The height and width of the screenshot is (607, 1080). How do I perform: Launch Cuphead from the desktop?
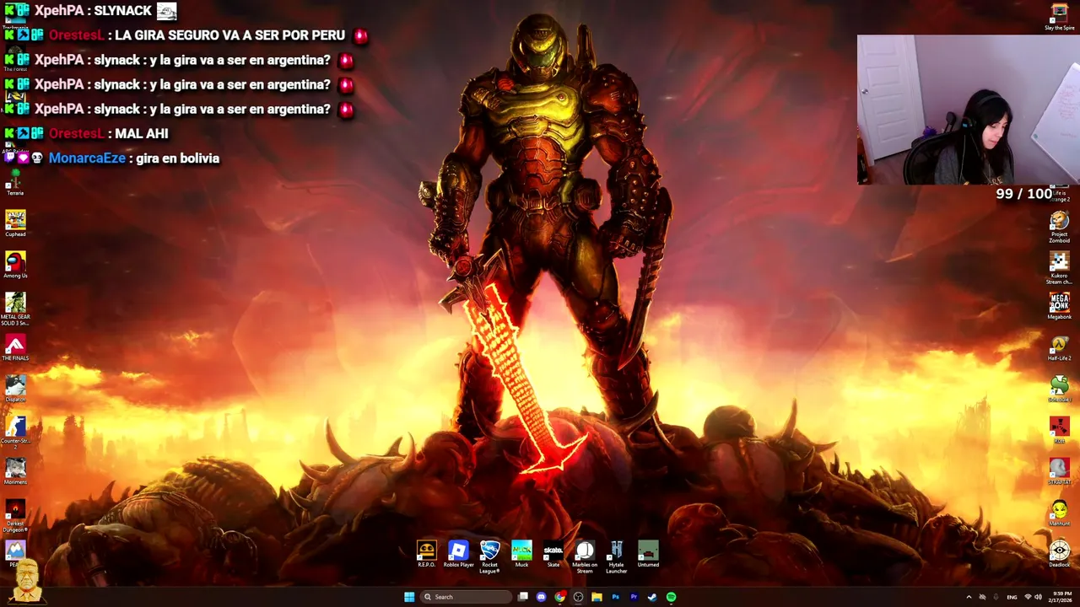click(15, 223)
